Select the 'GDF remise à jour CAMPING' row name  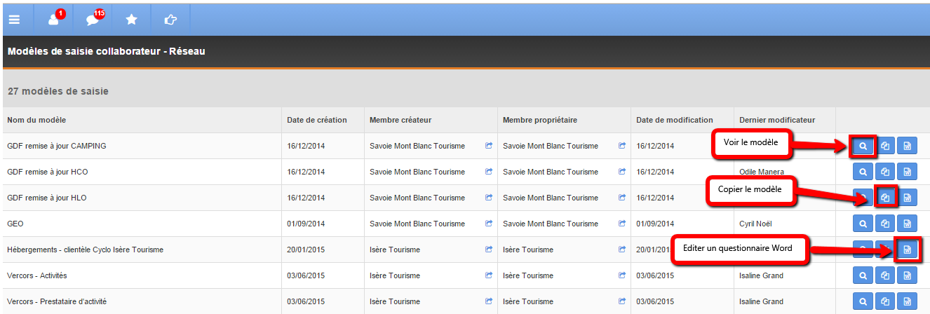[56, 146]
